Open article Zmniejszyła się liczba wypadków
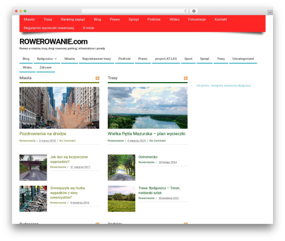This screenshot has height=241, width=285. (x=67, y=193)
